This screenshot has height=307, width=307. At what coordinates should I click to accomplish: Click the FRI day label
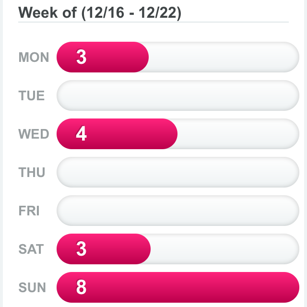click(x=29, y=211)
